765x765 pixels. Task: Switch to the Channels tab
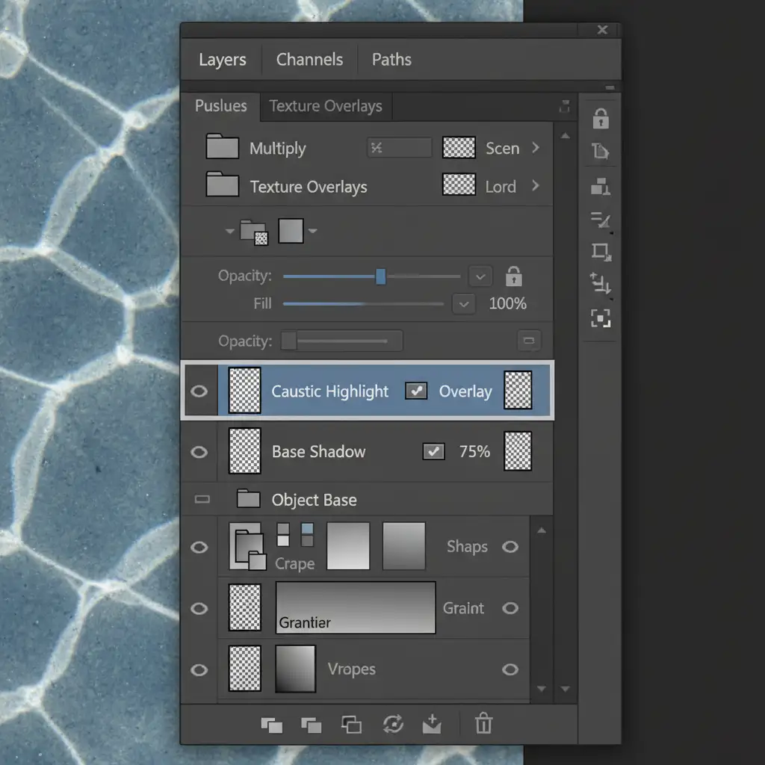click(x=309, y=60)
